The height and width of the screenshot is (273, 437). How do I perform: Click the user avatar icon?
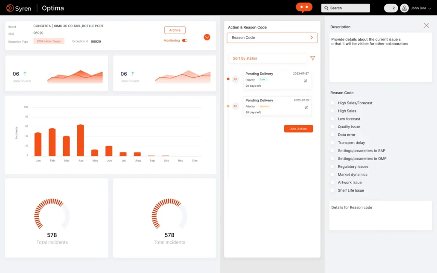coord(404,8)
